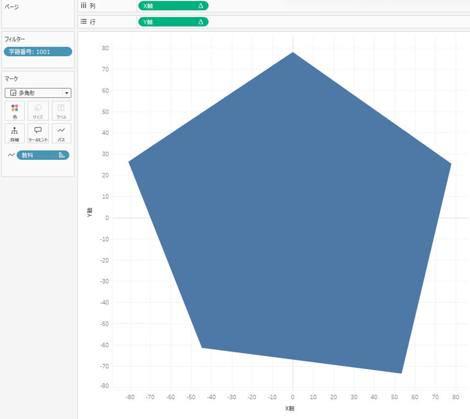Select the 学籍番号: 1001 filter pill
The width and height of the screenshot is (470, 419).
pyautogui.click(x=37, y=52)
